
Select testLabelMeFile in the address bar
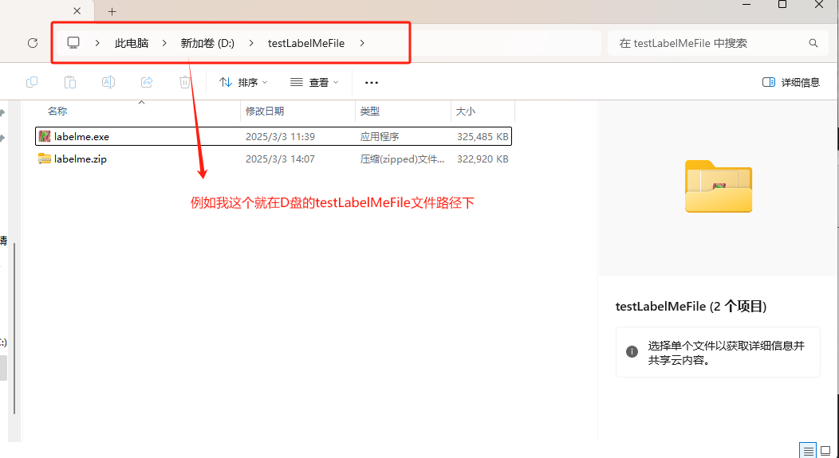pos(306,43)
